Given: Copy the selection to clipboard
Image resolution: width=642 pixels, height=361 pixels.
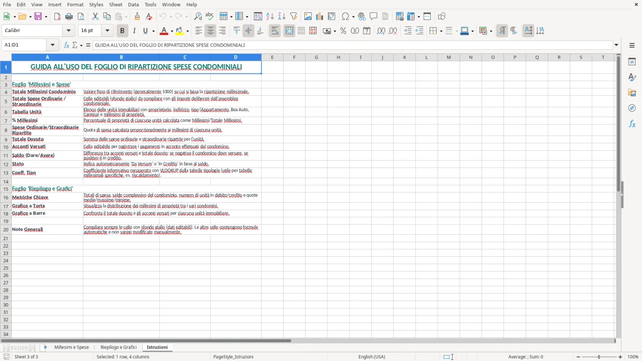Looking at the screenshot, I should 107,17.
